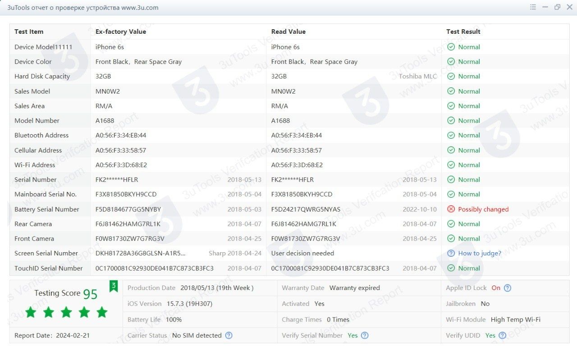Select ex-factory rear camera serial F6J81462HAMG7RL1K
Viewport: 577px width, 349px height.
128,224
